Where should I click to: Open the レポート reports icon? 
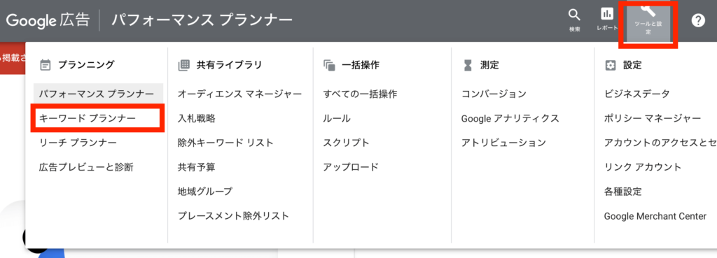point(607,15)
